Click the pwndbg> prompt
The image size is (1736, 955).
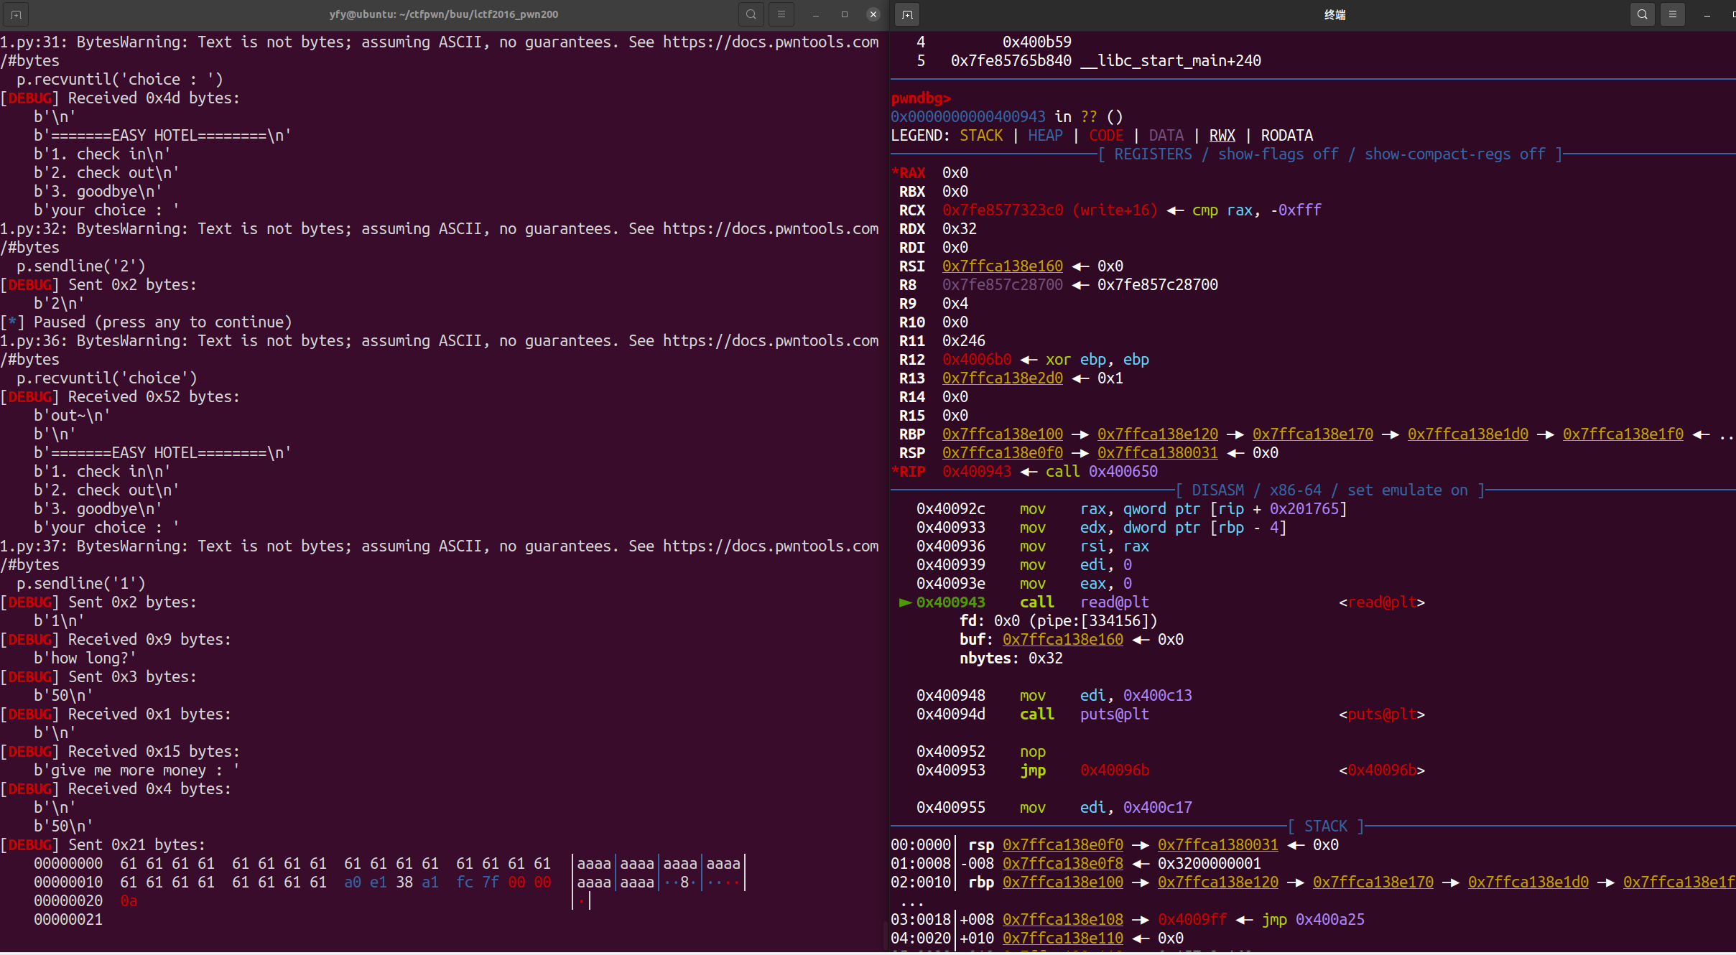coord(921,98)
